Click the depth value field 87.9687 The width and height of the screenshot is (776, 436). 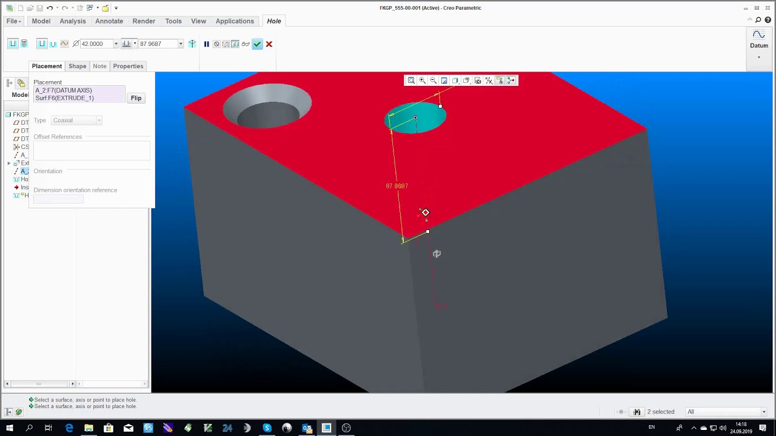pyautogui.click(x=158, y=44)
